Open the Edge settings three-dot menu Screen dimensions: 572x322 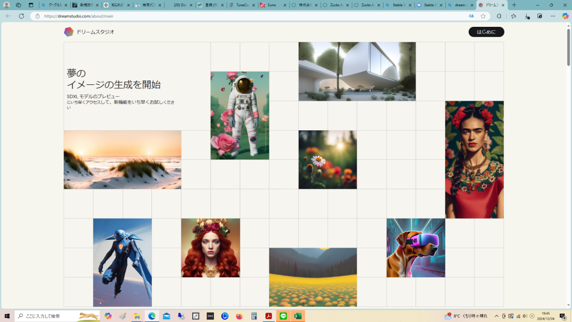tap(552, 16)
